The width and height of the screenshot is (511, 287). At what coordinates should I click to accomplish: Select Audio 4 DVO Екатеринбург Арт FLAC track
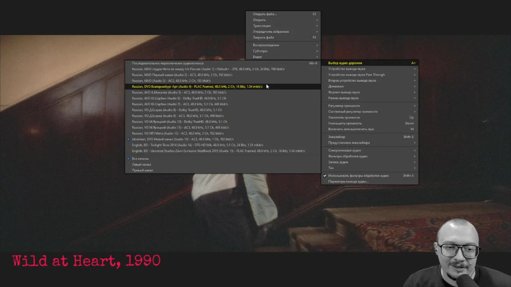(223, 86)
